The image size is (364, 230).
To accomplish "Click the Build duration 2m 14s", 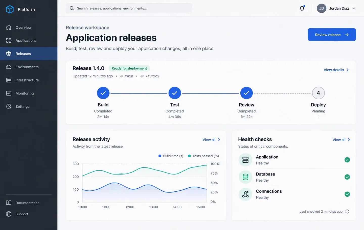I will [103, 117].
